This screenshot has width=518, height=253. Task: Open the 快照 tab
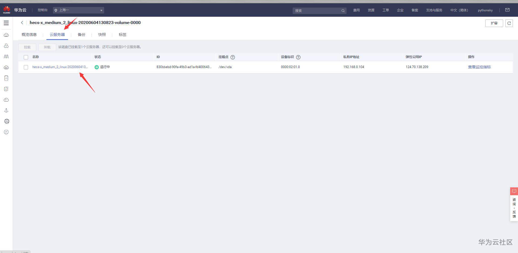pyautogui.click(x=102, y=35)
